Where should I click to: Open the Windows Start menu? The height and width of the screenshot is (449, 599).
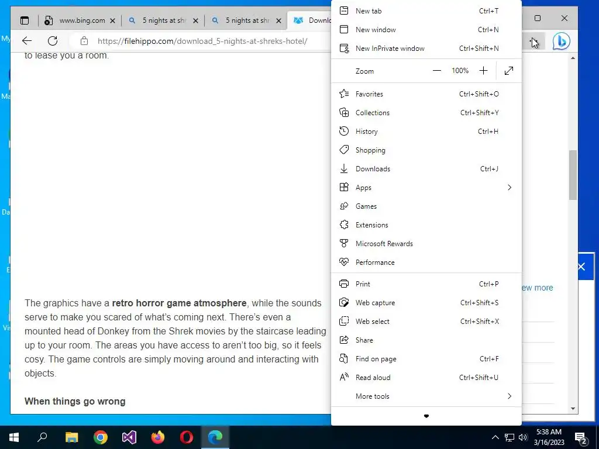14,437
